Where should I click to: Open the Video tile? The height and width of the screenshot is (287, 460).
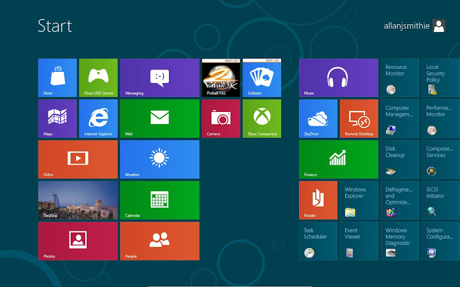pyautogui.click(x=78, y=160)
